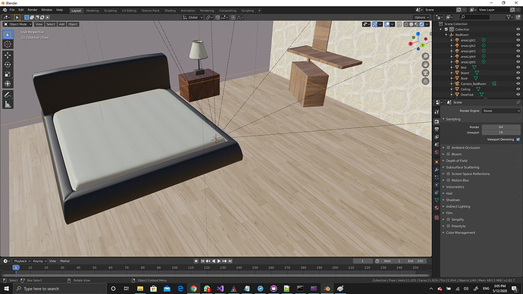Open the Object Mode dropdown

pos(17,24)
